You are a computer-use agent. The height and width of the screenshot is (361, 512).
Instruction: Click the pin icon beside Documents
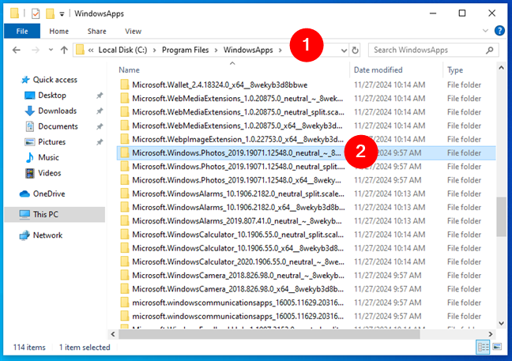(100, 126)
